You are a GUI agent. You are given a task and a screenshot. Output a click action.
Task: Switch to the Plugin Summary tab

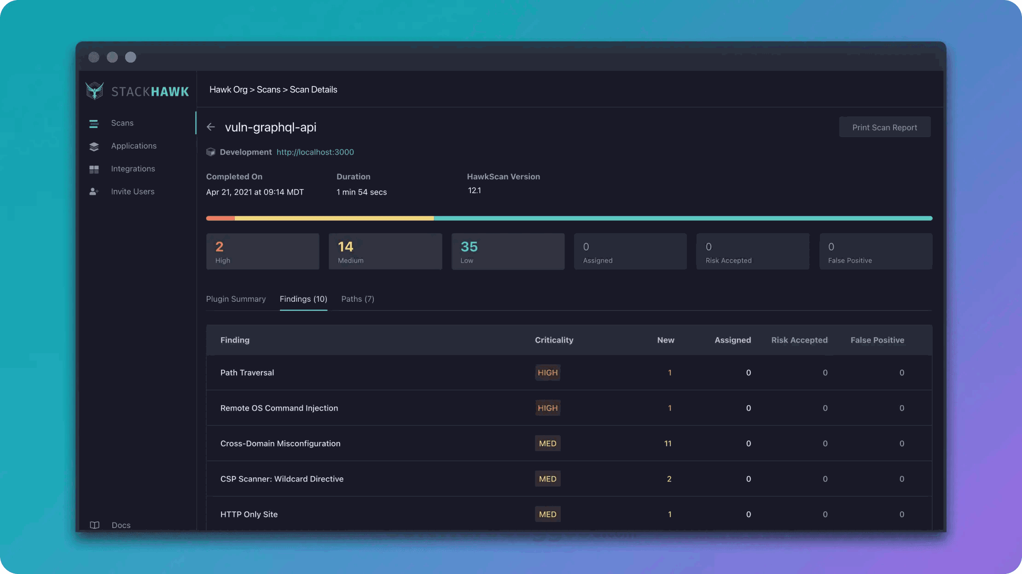(236, 299)
